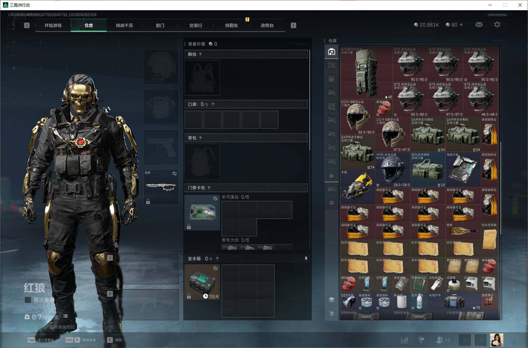Show help for 胸挂 section

click(x=200, y=54)
